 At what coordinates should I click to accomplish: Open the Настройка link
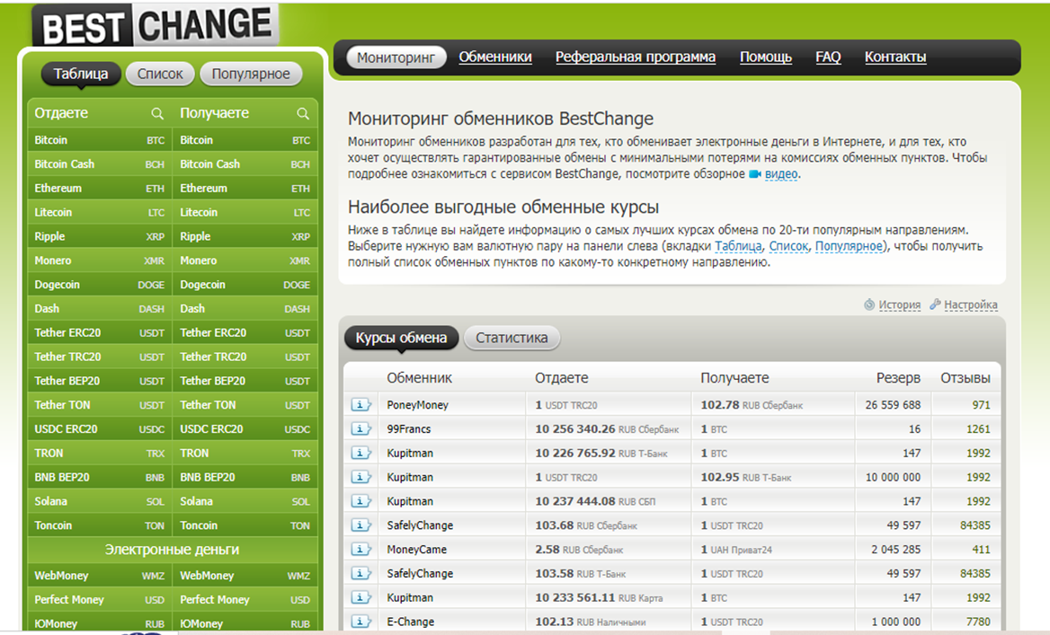click(970, 305)
